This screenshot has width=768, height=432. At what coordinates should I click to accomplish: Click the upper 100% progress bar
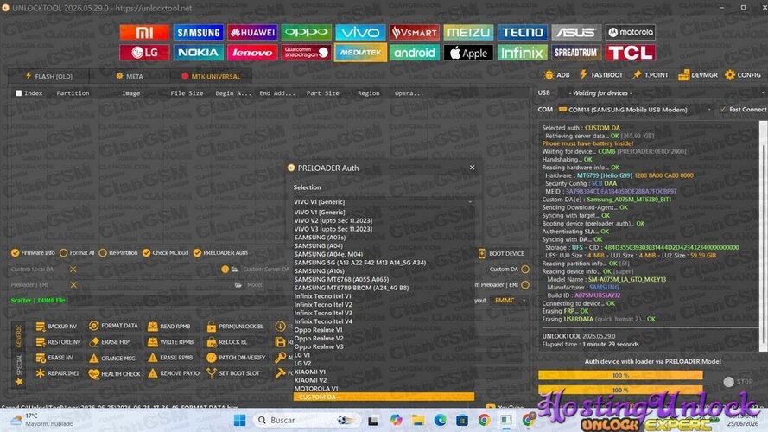[x=620, y=375]
